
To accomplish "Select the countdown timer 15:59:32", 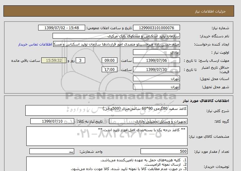I will point(54,60).
